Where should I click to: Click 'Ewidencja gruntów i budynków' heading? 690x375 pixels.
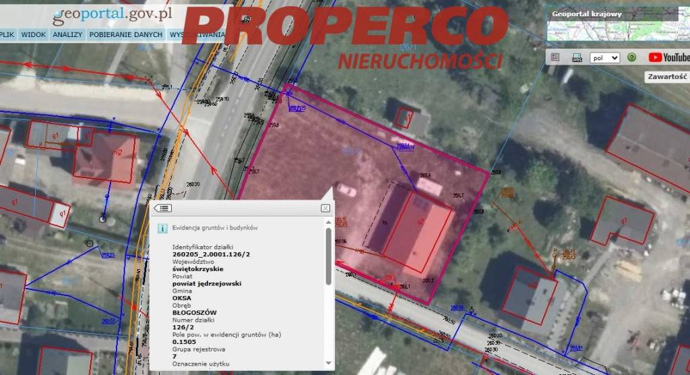pos(215,228)
